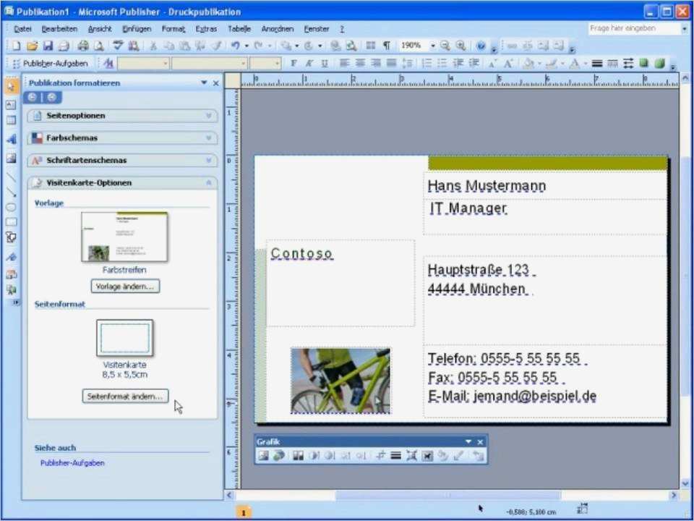Open the Format menu
Screen dimensions: 694x521
point(173,29)
